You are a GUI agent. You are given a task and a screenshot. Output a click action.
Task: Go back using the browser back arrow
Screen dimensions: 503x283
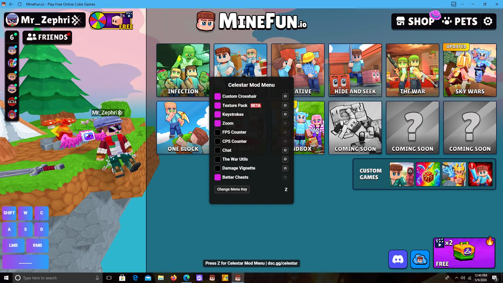[x=11, y=4]
